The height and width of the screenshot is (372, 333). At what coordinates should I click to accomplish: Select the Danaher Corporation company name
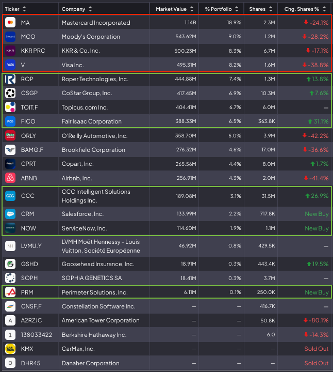[x=91, y=363]
